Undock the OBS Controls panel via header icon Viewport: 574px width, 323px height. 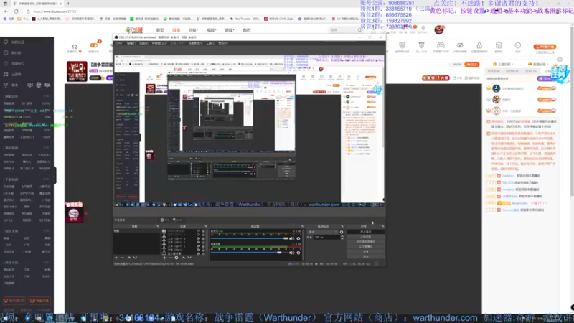382,226
